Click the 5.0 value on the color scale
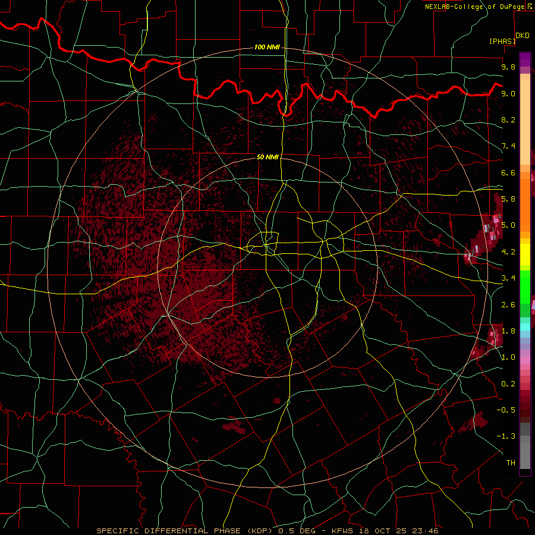This screenshot has width=535, height=535. point(508,225)
